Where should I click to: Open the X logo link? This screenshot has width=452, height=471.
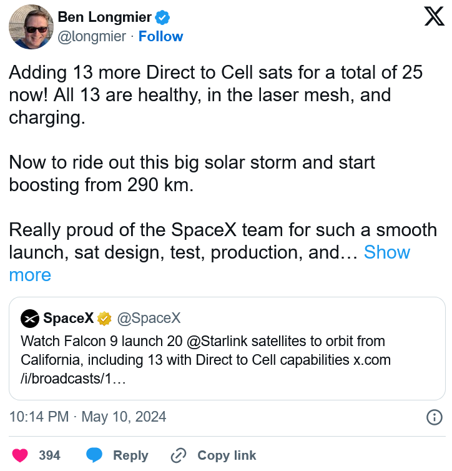(434, 17)
